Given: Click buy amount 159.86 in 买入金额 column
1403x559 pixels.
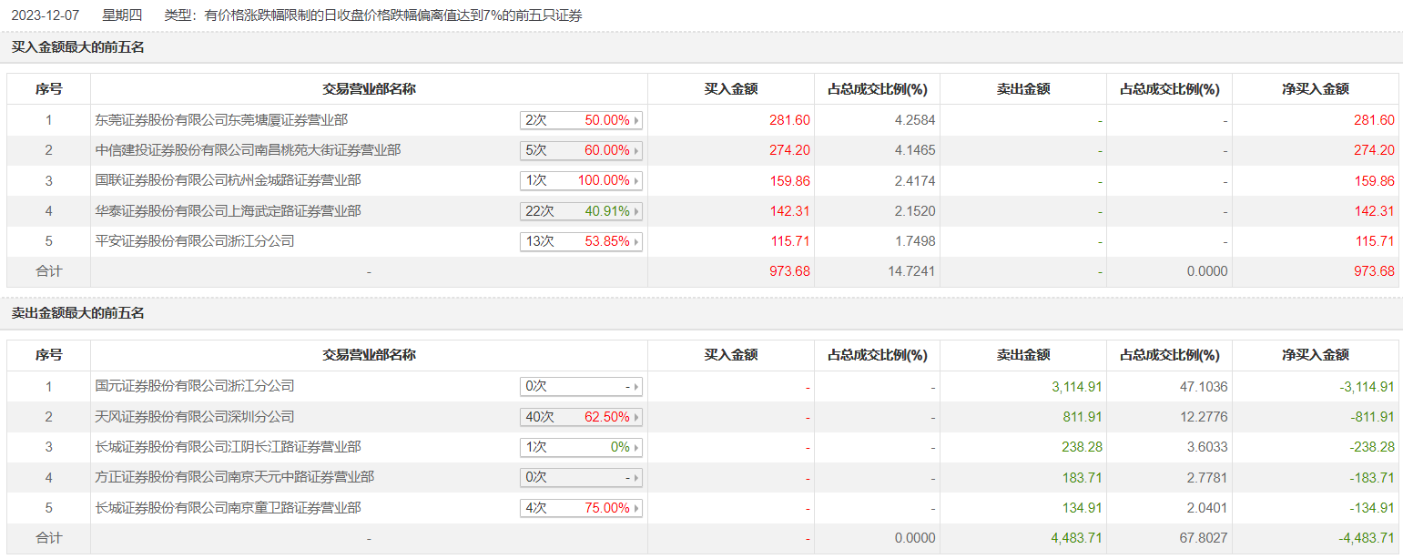Looking at the screenshot, I should point(789,181).
